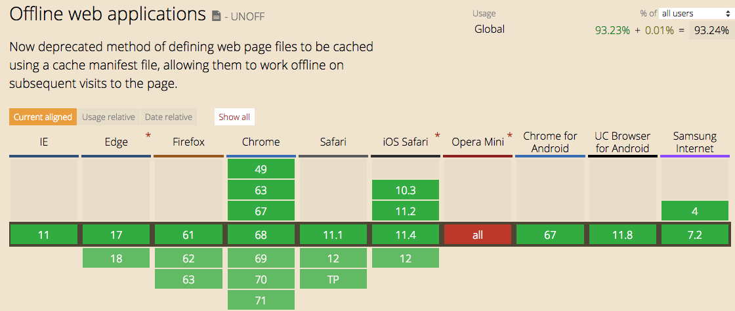The height and width of the screenshot is (311, 735).
Task: Click the Edge 18 version cell
Action: click(115, 259)
